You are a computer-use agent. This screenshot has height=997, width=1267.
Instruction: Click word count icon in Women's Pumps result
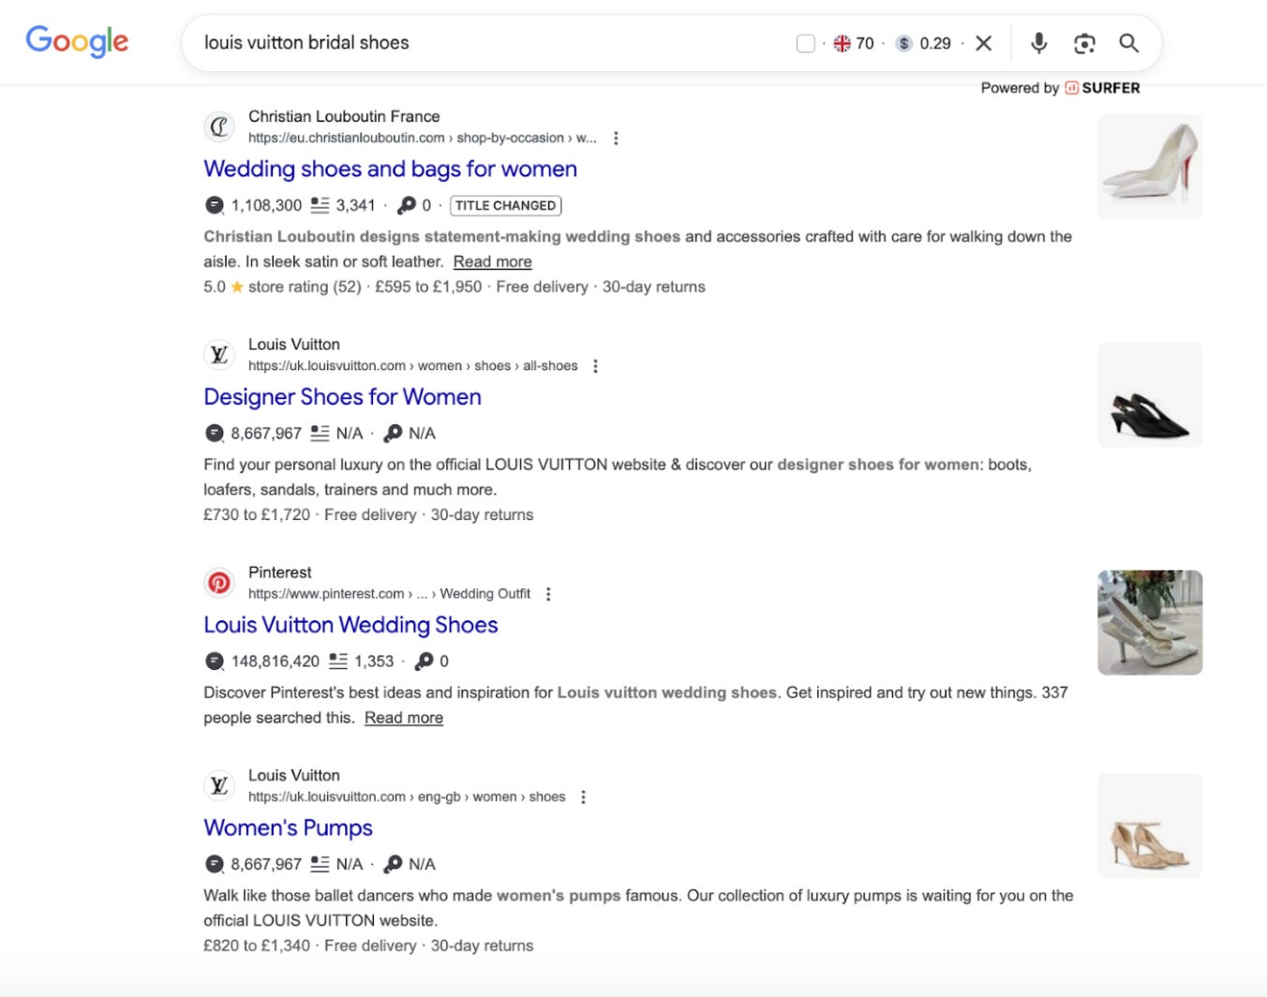(x=320, y=864)
